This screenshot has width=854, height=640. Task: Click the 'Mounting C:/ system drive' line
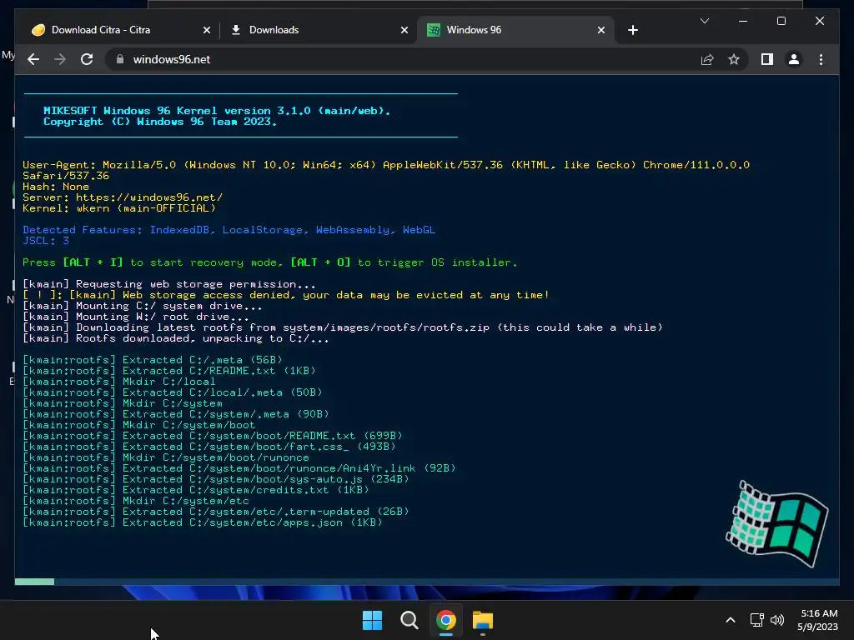click(142, 306)
